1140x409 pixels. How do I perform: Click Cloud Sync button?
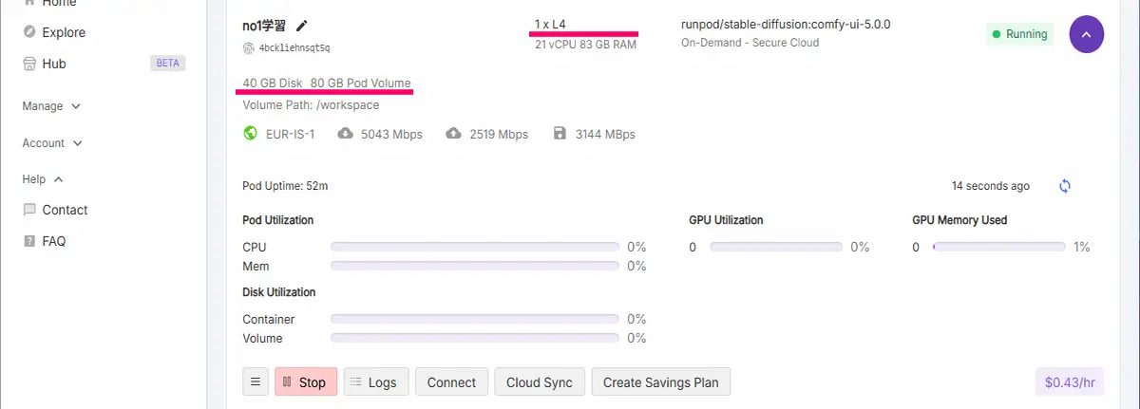[540, 382]
